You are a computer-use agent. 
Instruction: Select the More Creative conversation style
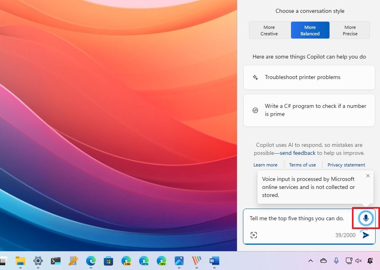(269, 30)
